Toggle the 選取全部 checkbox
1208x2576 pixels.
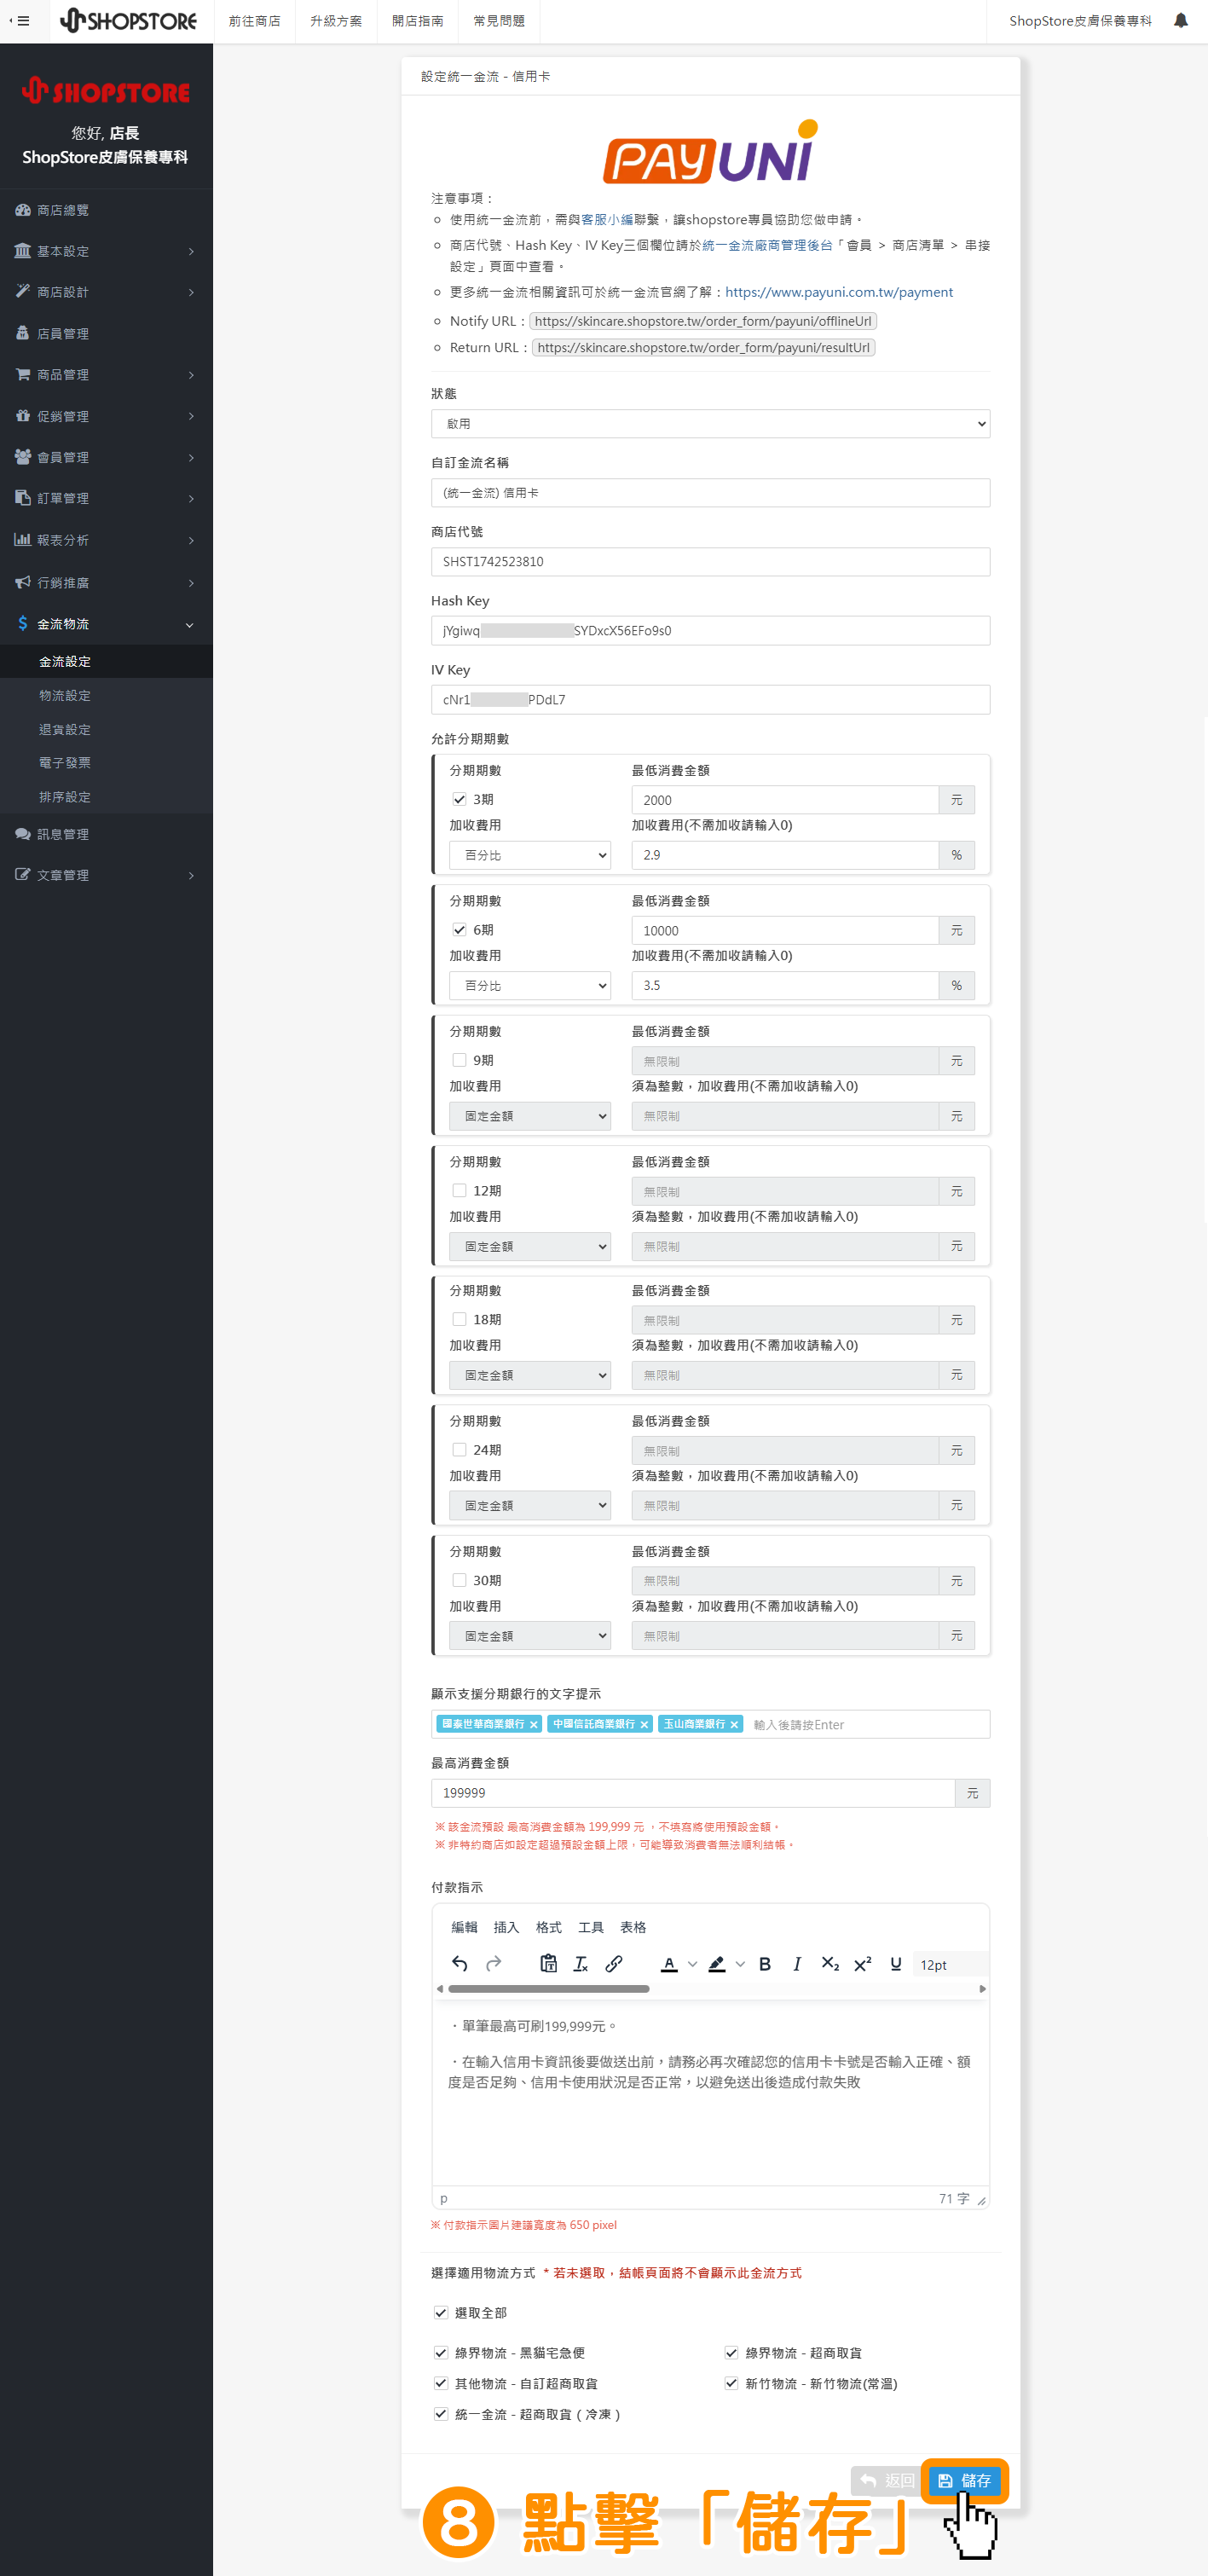(441, 2312)
